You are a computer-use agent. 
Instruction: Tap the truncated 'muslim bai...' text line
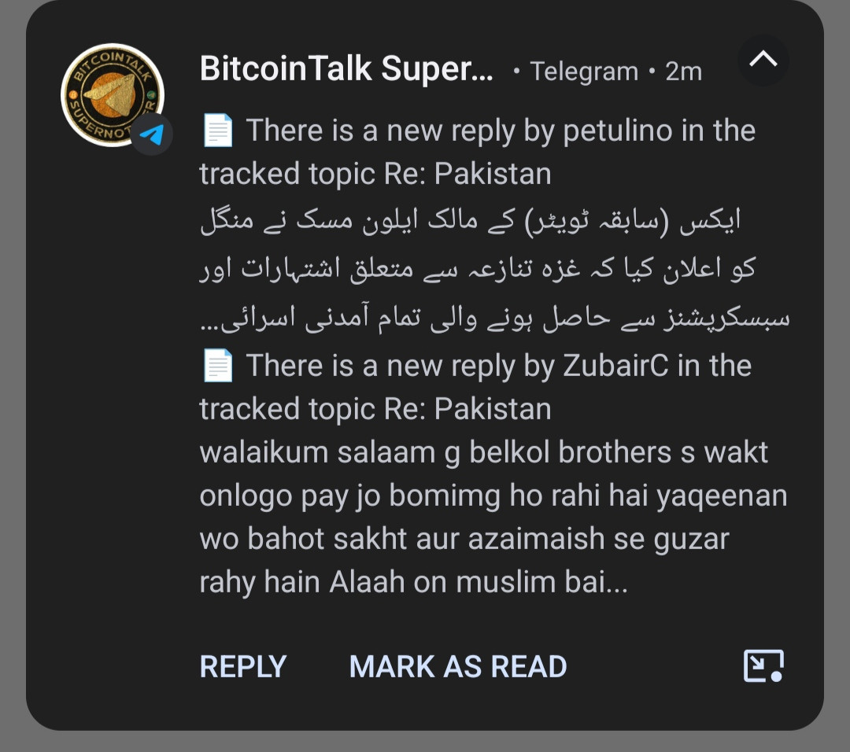[414, 582]
